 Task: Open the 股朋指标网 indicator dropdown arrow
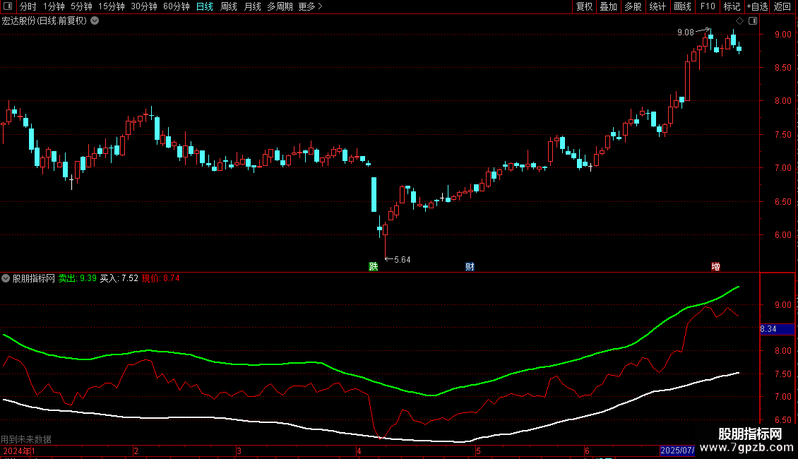6,278
